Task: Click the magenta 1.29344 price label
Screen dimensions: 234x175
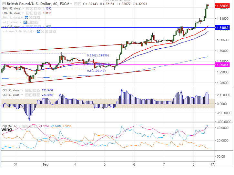Action: point(222,65)
